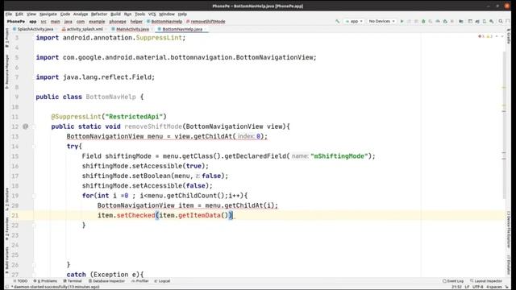Viewport: 516px width, 290px height.
Task: Click the helper breadcrumb in navigation bar
Action: 136,22
